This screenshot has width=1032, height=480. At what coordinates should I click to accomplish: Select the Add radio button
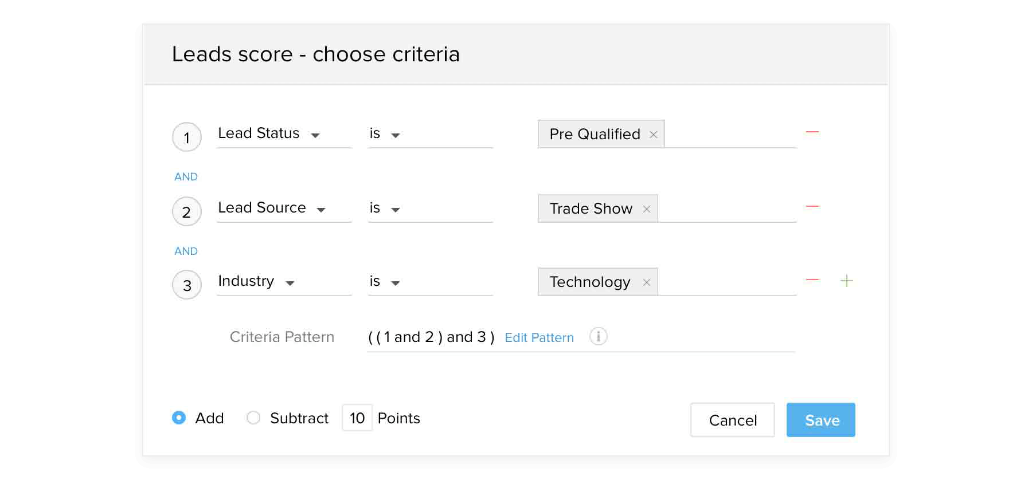pos(179,418)
